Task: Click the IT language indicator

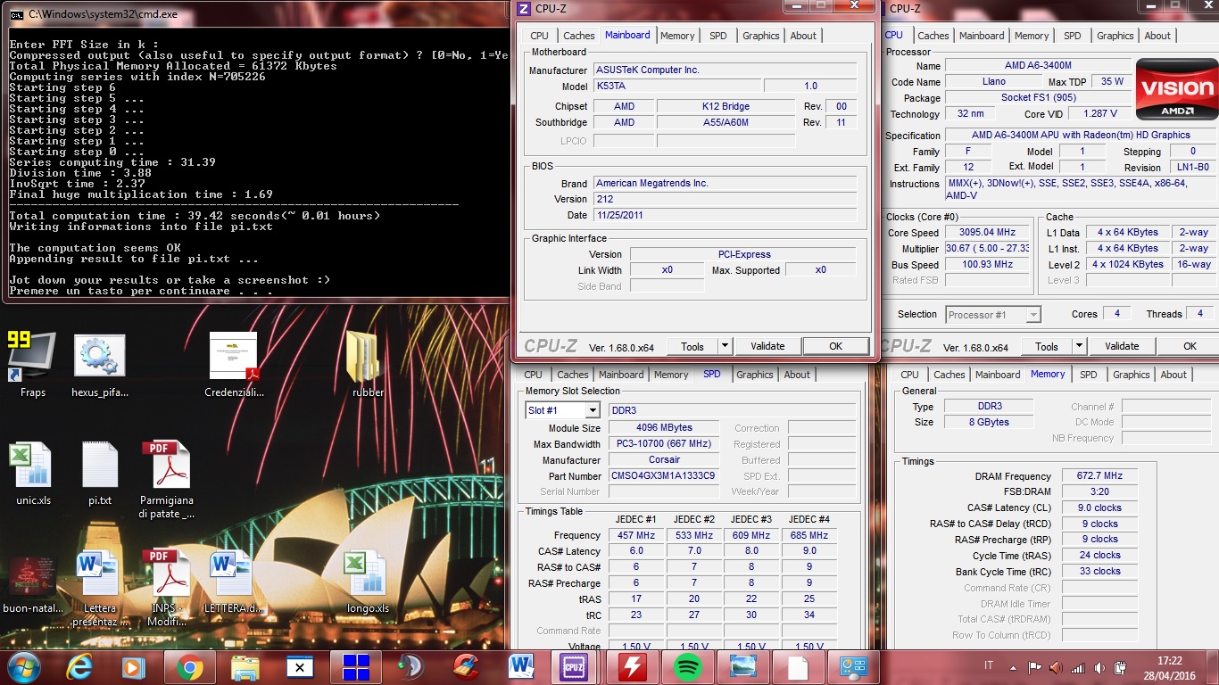Action: point(989,666)
